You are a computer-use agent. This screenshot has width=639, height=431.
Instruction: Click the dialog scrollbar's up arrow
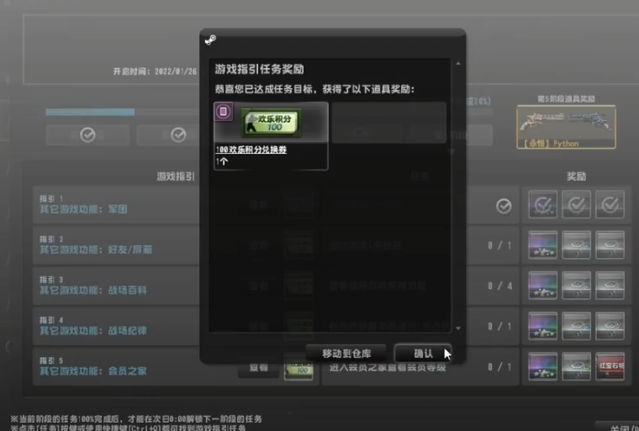click(458, 64)
